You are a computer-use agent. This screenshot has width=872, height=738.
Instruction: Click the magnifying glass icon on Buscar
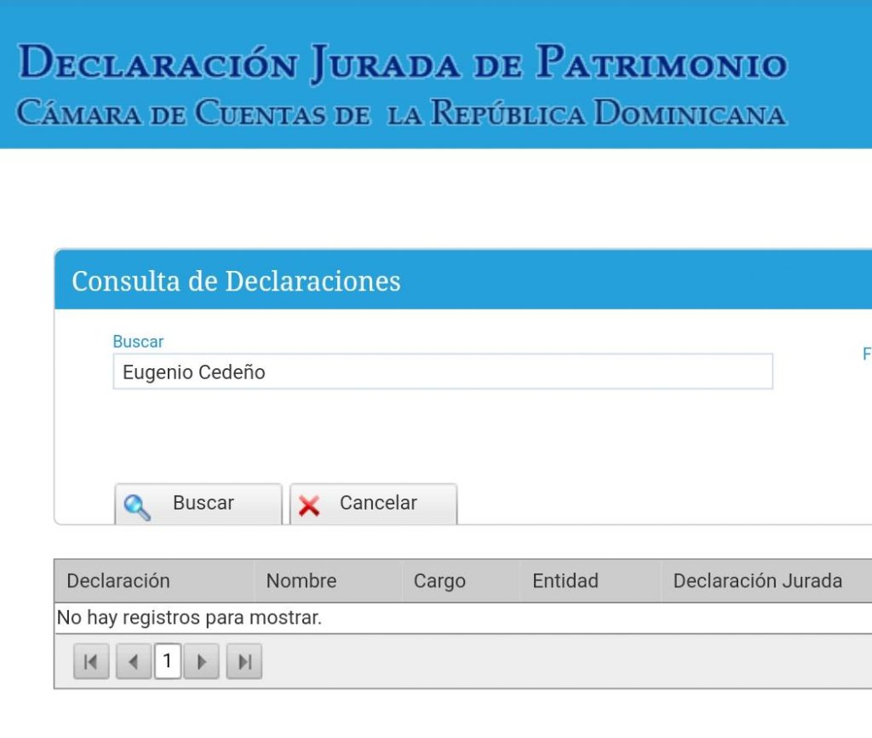coord(137,506)
